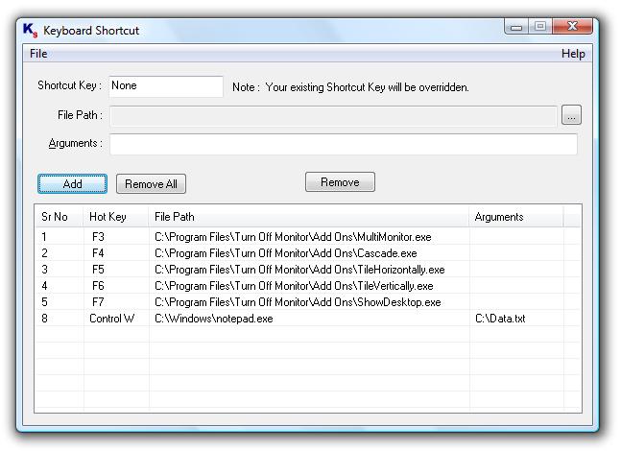Browse for file with the ellipsis button
Screen dimensions: 621x451
coord(571,115)
